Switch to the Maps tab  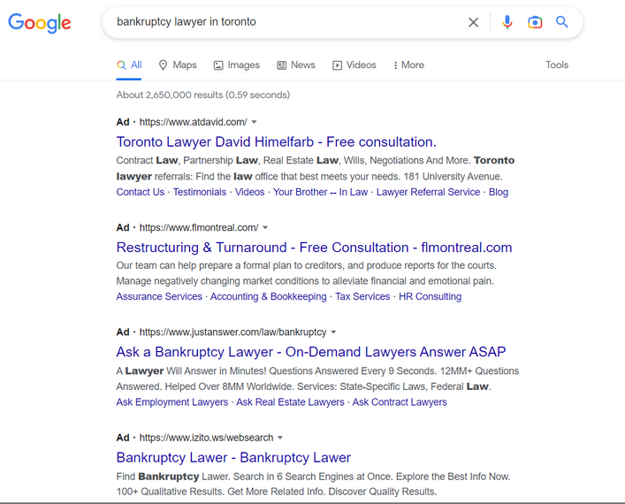click(177, 65)
